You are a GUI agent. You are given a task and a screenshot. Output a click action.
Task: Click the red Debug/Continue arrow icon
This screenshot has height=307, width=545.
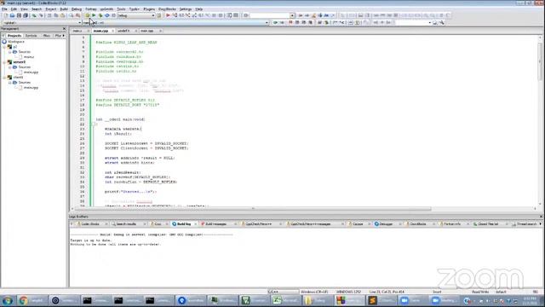pyautogui.click(x=168, y=15)
